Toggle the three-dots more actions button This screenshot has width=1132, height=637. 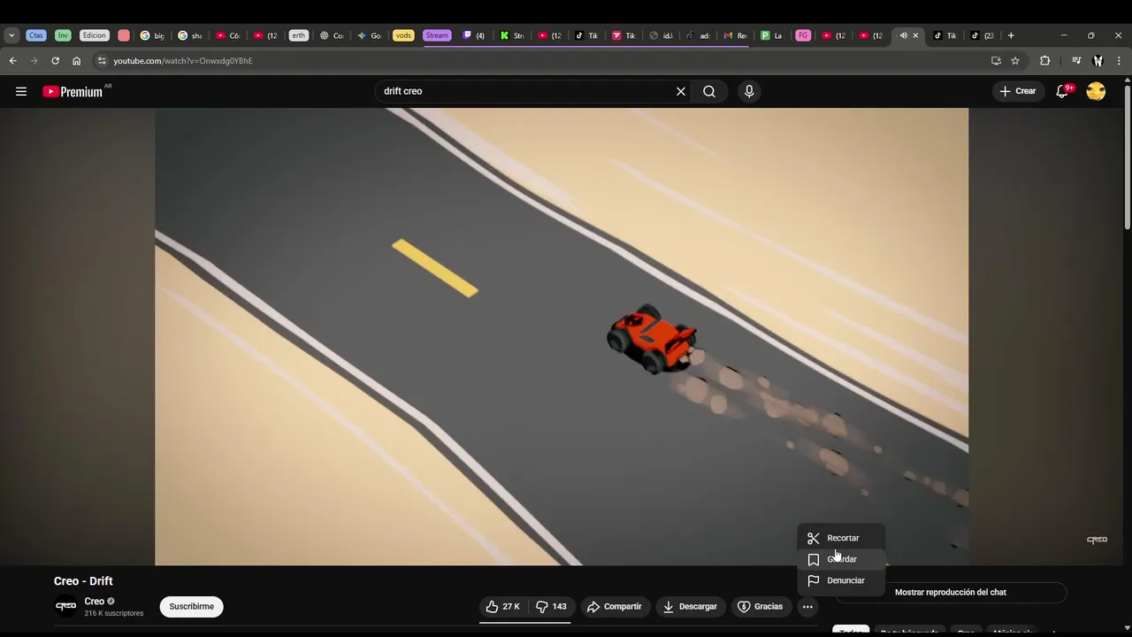point(807,606)
